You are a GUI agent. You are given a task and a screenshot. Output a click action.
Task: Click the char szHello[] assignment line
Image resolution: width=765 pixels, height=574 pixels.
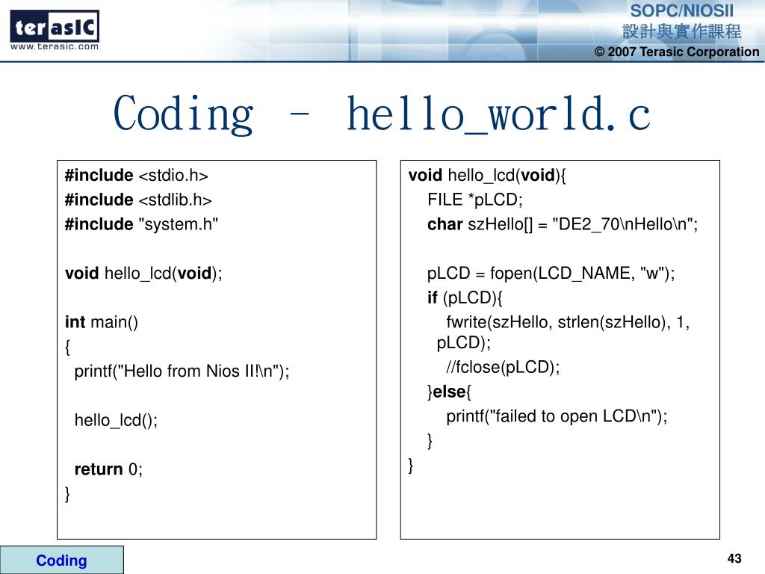click(x=563, y=224)
